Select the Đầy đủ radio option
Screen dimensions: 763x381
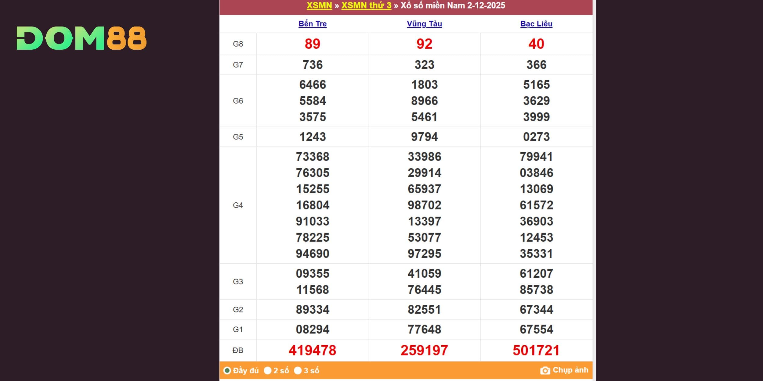[x=227, y=371]
